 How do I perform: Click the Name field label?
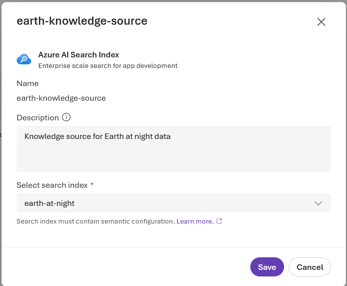tap(28, 84)
